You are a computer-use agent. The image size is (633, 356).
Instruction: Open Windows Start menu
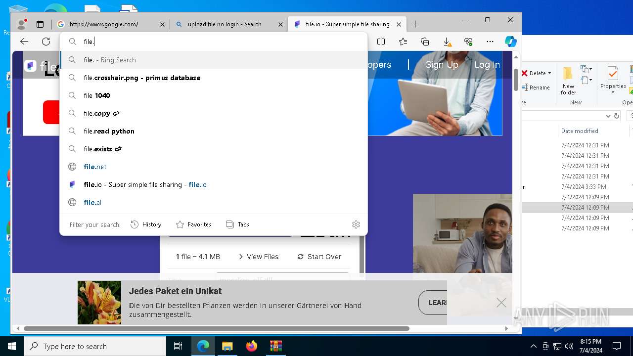(12, 346)
